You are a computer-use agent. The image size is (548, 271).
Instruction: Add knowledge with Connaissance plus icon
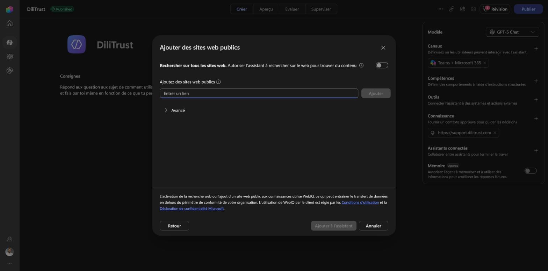click(x=536, y=119)
